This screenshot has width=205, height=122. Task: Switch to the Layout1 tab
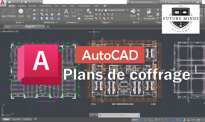(x=16, y=119)
